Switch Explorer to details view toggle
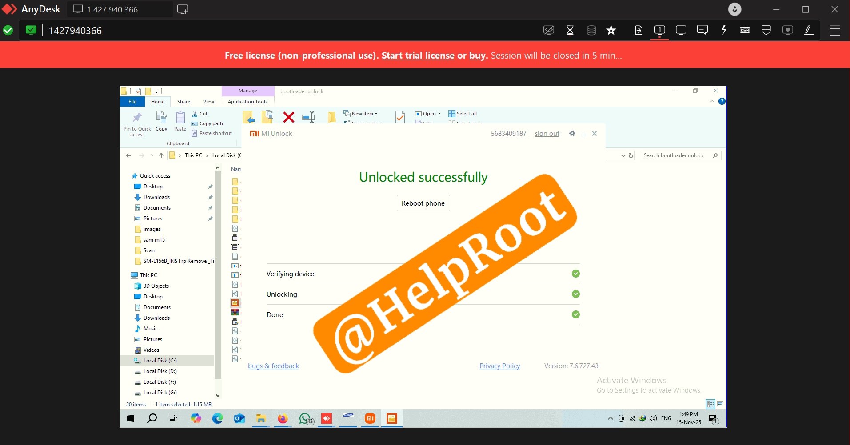 (x=710, y=404)
